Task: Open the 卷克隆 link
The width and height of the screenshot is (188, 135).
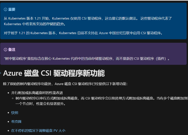Action: click(16, 122)
